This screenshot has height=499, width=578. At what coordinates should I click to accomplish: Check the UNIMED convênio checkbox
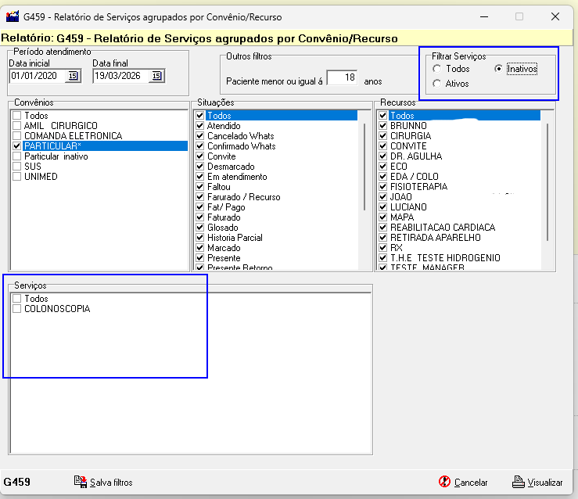16,177
